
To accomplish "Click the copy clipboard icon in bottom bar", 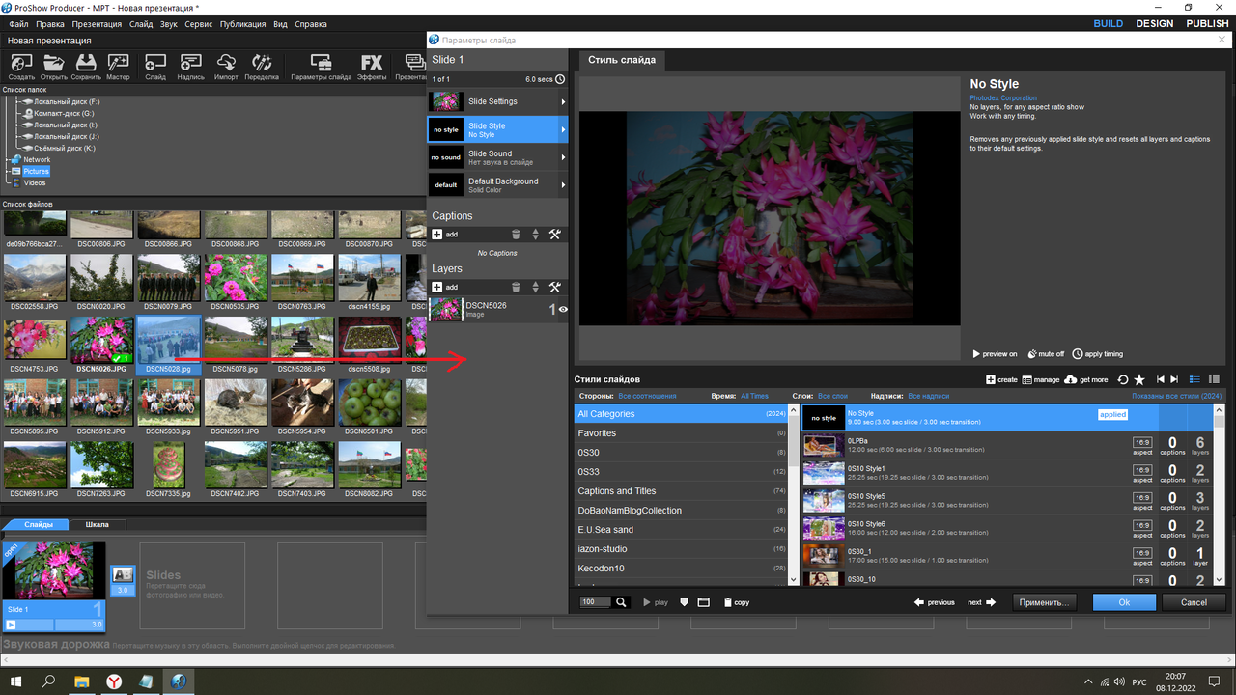I will 728,602.
